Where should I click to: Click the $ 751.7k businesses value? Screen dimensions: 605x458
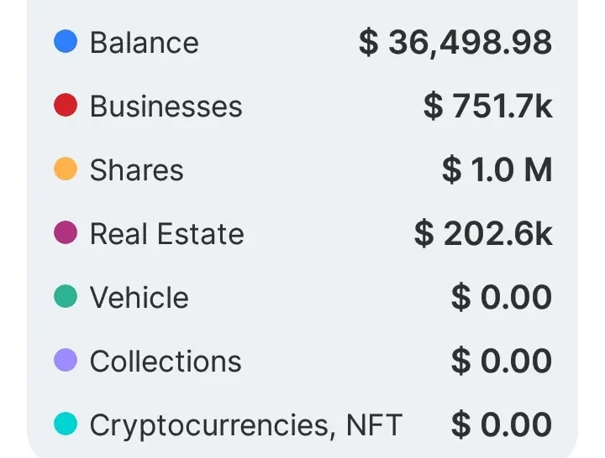click(487, 106)
